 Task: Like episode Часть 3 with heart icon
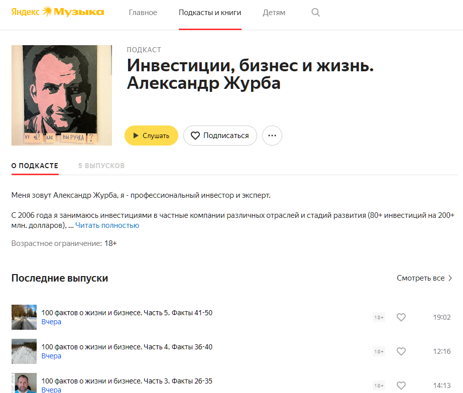(x=401, y=385)
